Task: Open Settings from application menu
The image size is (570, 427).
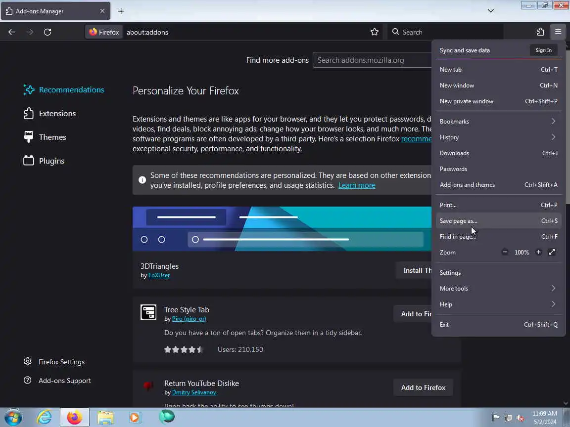Action: coord(498,273)
